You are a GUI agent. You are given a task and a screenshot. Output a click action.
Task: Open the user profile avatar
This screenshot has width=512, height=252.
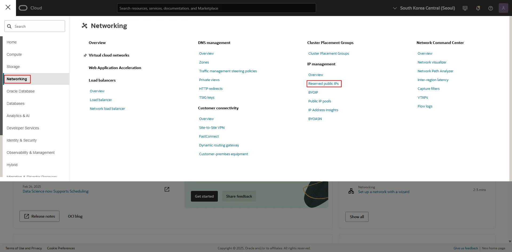pyautogui.click(x=503, y=8)
